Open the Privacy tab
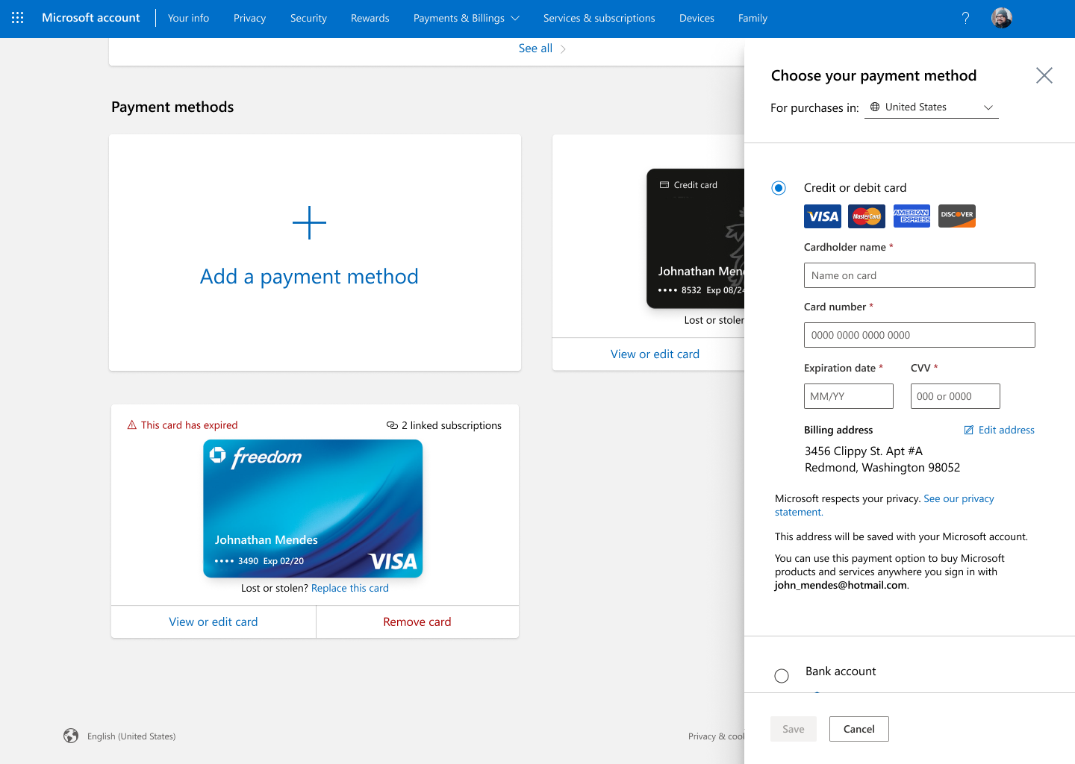 tap(250, 18)
